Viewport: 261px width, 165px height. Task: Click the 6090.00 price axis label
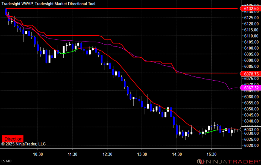click(252, 60)
